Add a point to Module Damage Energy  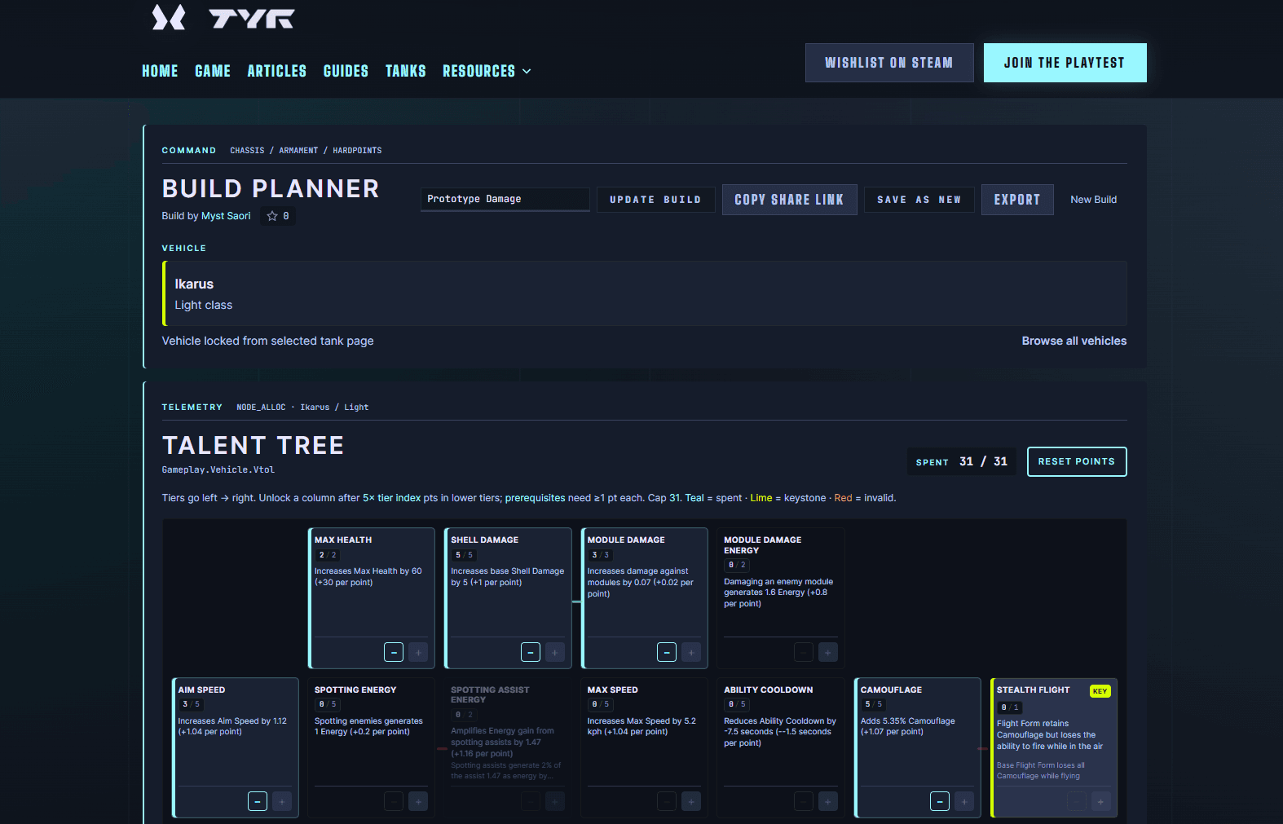828,652
